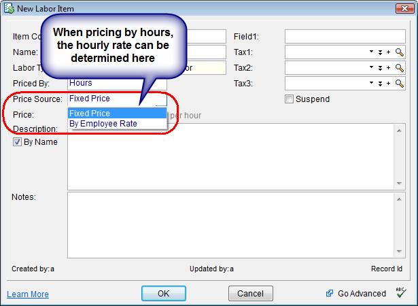Viewport: 418px width, 306px height.
Task: Open the Tax2 dropdown arrow
Action: point(371,68)
